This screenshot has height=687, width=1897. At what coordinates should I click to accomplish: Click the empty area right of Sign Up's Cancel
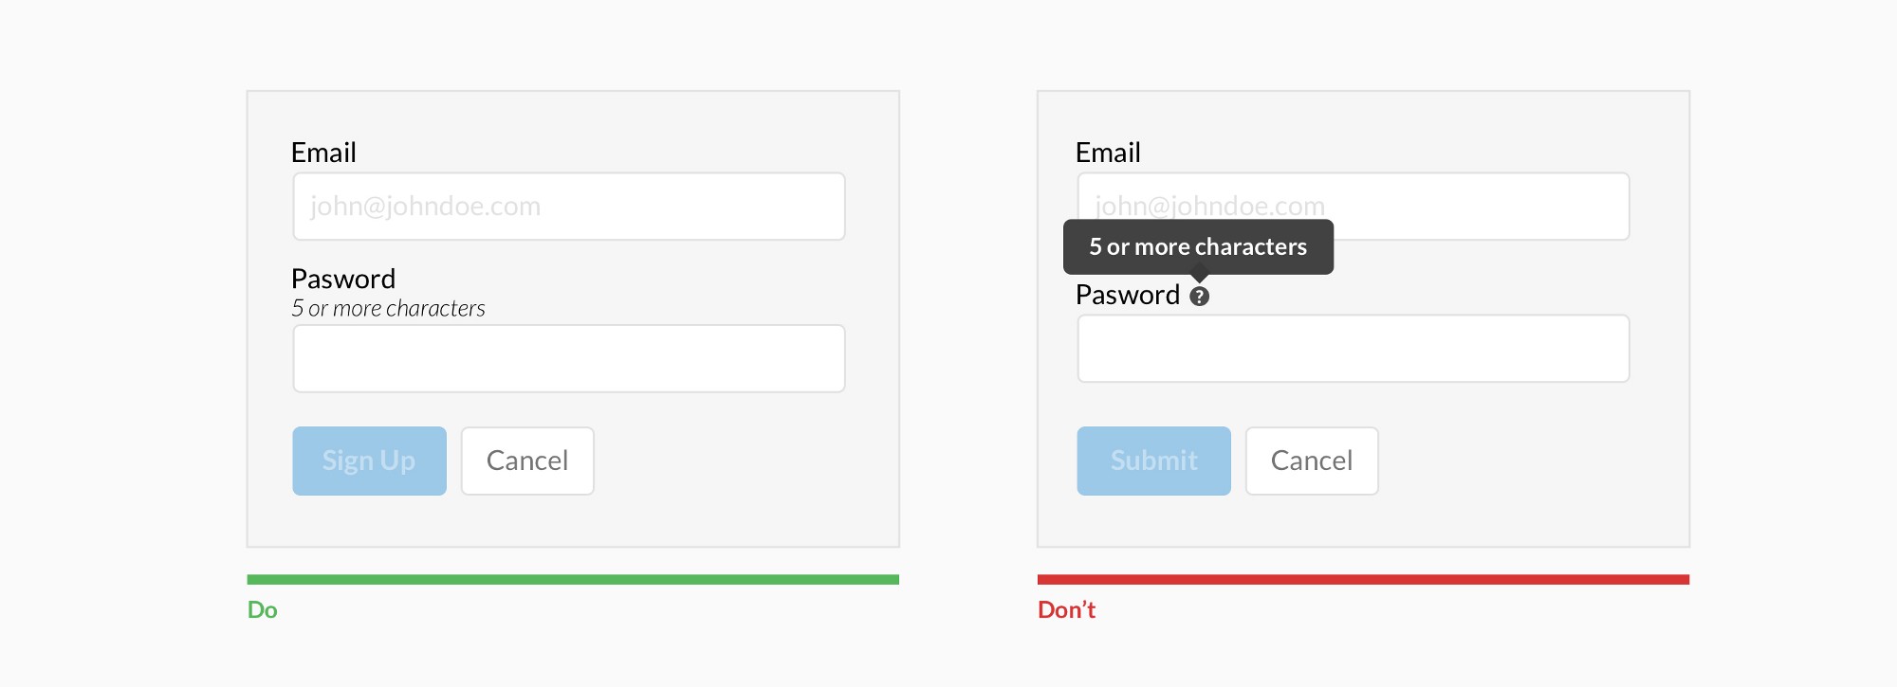pos(740,461)
